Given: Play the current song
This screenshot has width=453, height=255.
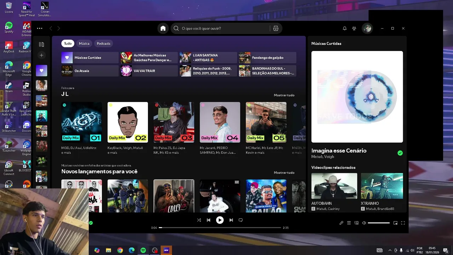Looking at the screenshot, I should click(220, 220).
